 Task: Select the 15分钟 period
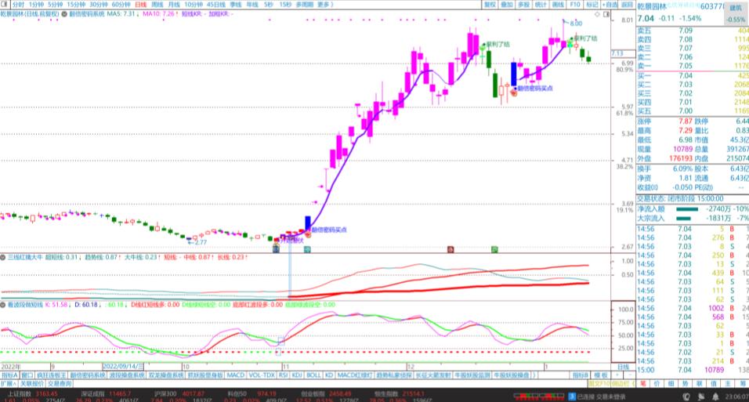(x=76, y=4)
